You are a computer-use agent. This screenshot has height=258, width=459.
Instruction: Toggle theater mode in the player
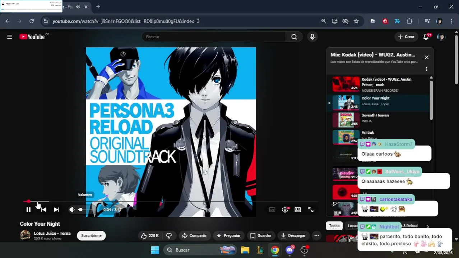[x=298, y=210]
